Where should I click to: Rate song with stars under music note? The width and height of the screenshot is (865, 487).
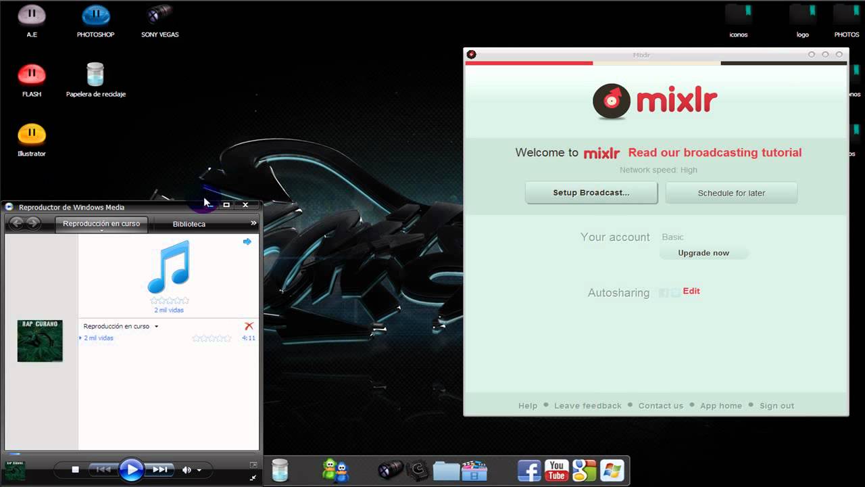click(170, 300)
